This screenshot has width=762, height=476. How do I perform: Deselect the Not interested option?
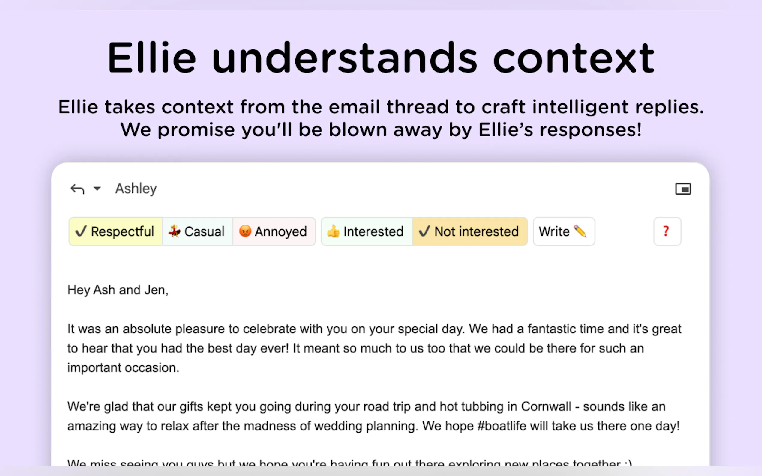(469, 231)
